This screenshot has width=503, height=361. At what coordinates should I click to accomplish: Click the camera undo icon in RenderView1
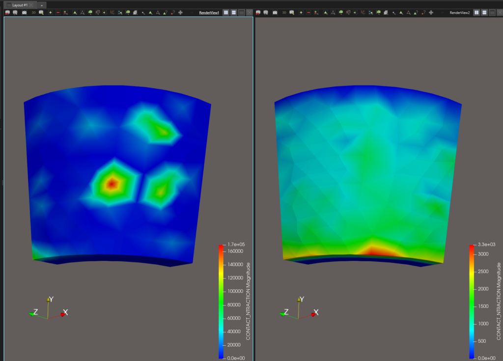(7, 12)
